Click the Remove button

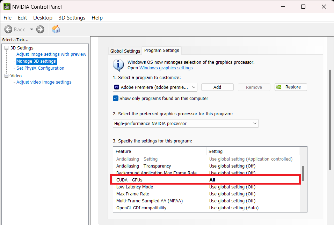tap(254, 87)
